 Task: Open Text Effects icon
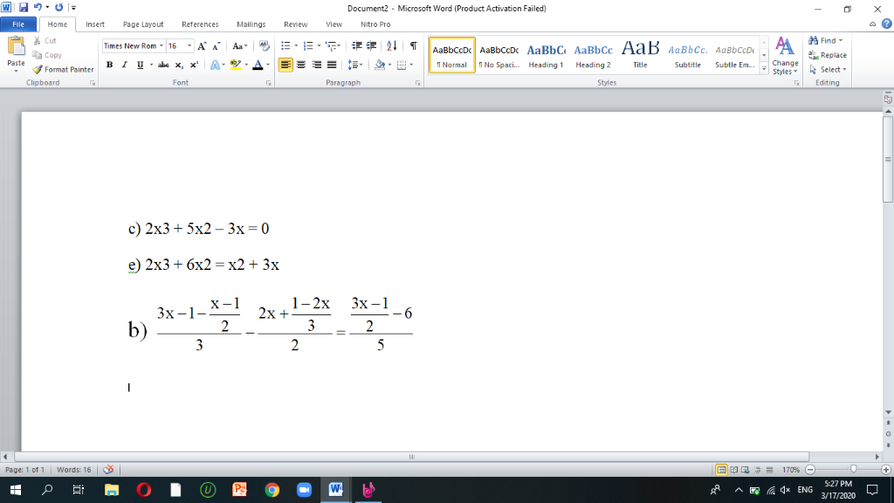pos(215,65)
